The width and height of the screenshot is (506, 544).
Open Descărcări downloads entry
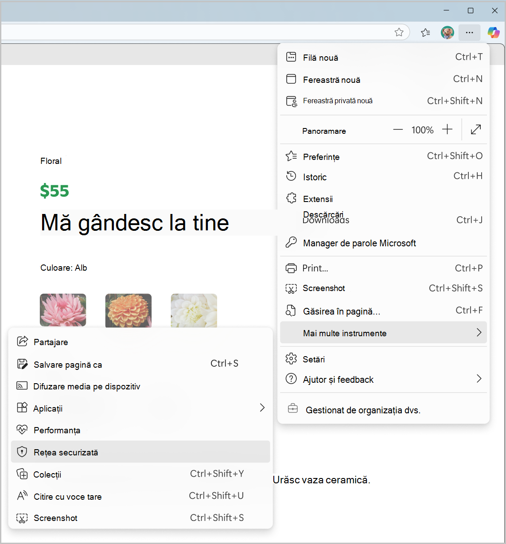point(384,219)
